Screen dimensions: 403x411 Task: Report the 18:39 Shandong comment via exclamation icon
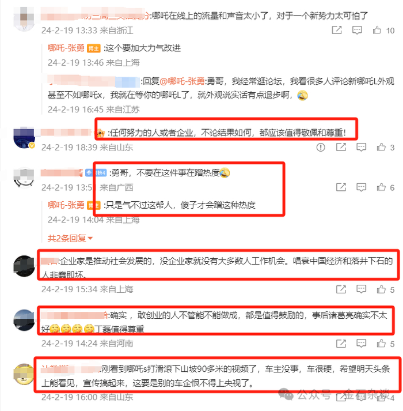pos(321,148)
